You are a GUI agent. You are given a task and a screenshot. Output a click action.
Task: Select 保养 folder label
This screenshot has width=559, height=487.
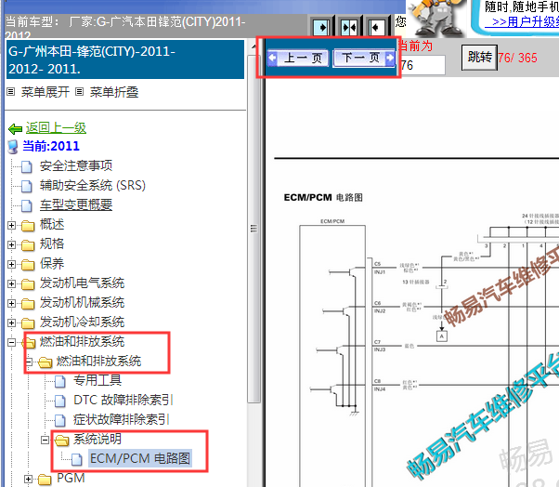tap(52, 263)
